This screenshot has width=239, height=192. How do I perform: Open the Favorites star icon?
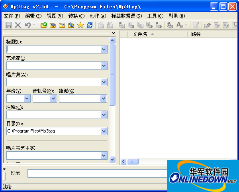pyautogui.click(x=80, y=25)
